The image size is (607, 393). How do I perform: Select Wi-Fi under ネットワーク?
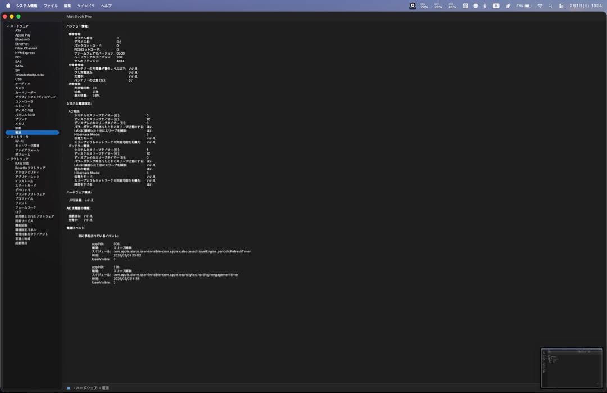pos(19,142)
